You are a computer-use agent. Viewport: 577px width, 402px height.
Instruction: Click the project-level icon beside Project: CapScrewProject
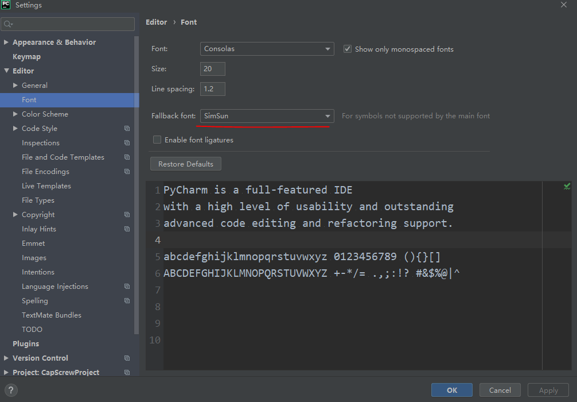pyautogui.click(x=127, y=373)
